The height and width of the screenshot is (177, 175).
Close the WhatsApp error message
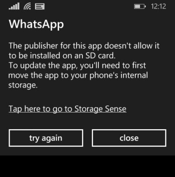[129, 138]
